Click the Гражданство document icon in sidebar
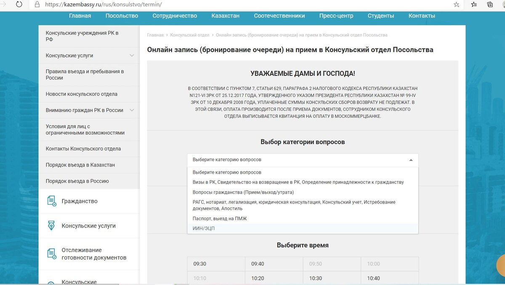The image size is (505, 285). [52, 201]
